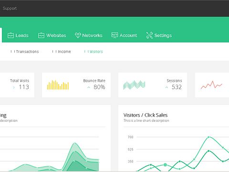Image resolution: width=229 pixels, height=172 pixels.
Task: Click the highlighted large data point on line chart
Action: (x=165, y=165)
